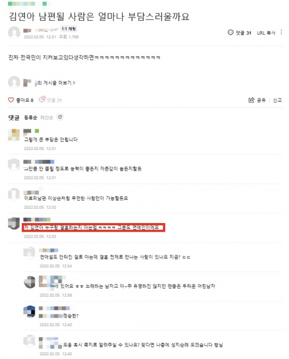Click the first commenter's pixelated avatar
289x359 pixels.
(14, 135)
